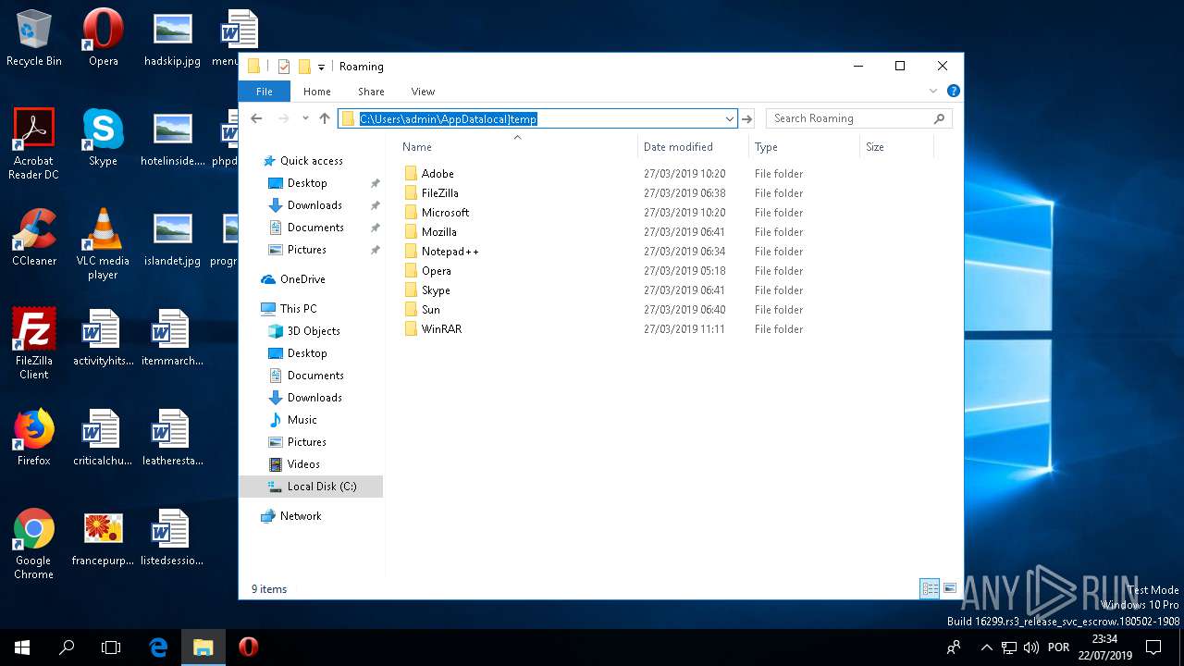Select the Google Chrome desktop shortcut
Viewport: 1184px width, 666px height.
34,544
